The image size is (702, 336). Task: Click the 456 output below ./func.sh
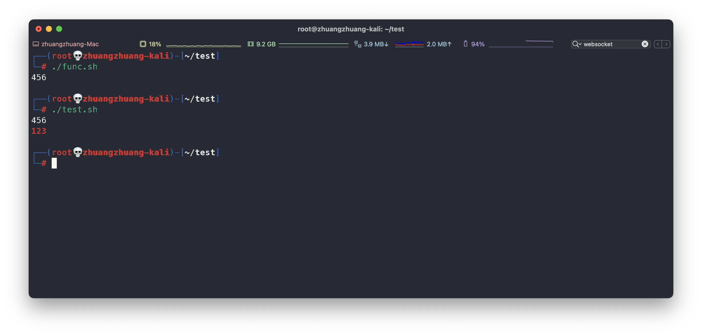click(x=39, y=78)
